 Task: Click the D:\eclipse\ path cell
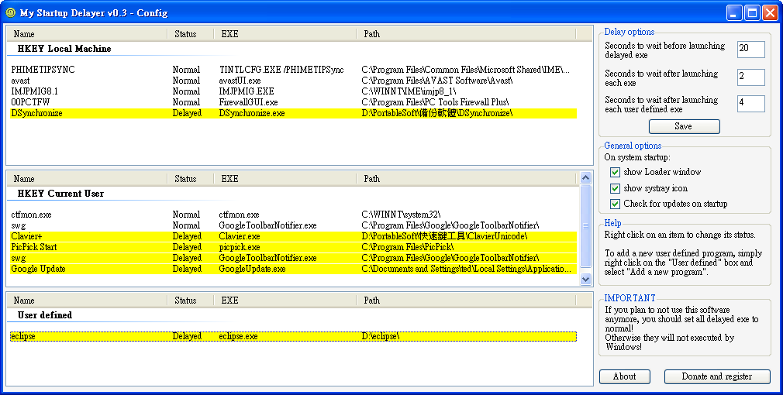pos(381,337)
